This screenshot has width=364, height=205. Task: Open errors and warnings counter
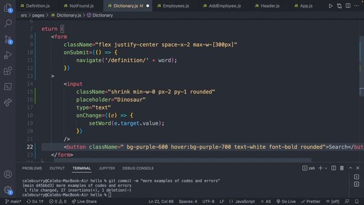coord(58,201)
